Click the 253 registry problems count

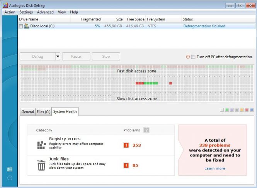[x=137, y=145]
